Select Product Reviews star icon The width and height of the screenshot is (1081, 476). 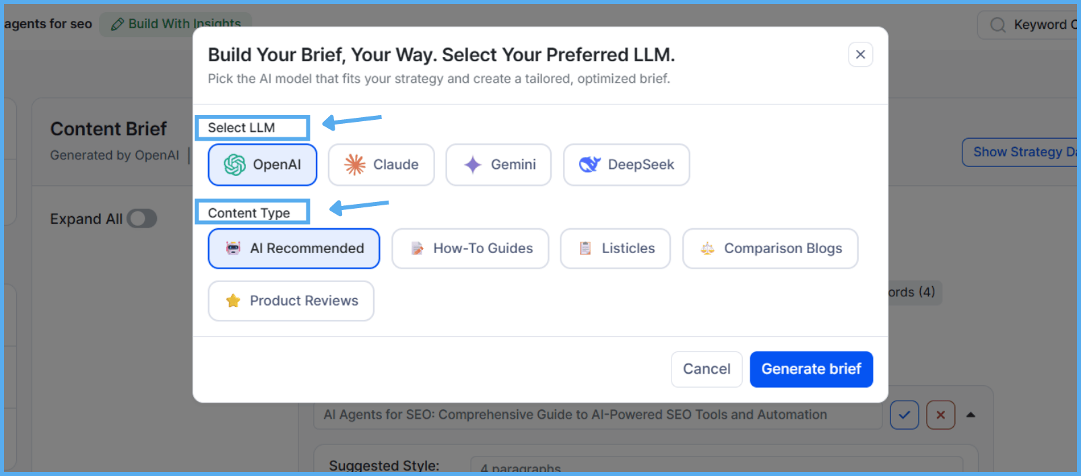click(x=233, y=301)
